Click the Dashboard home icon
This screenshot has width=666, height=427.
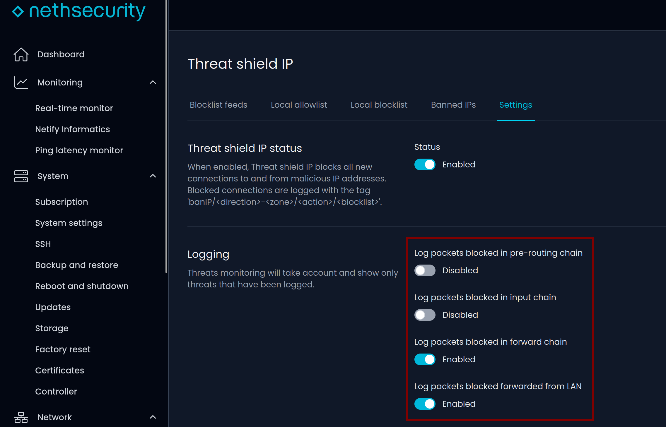click(x=21, y=54)
